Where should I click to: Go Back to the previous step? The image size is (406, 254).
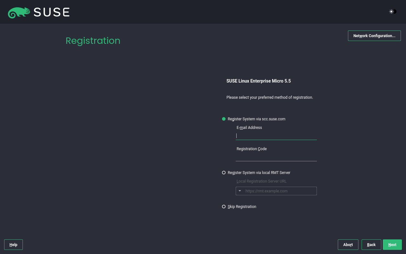[x=371, y=245]
